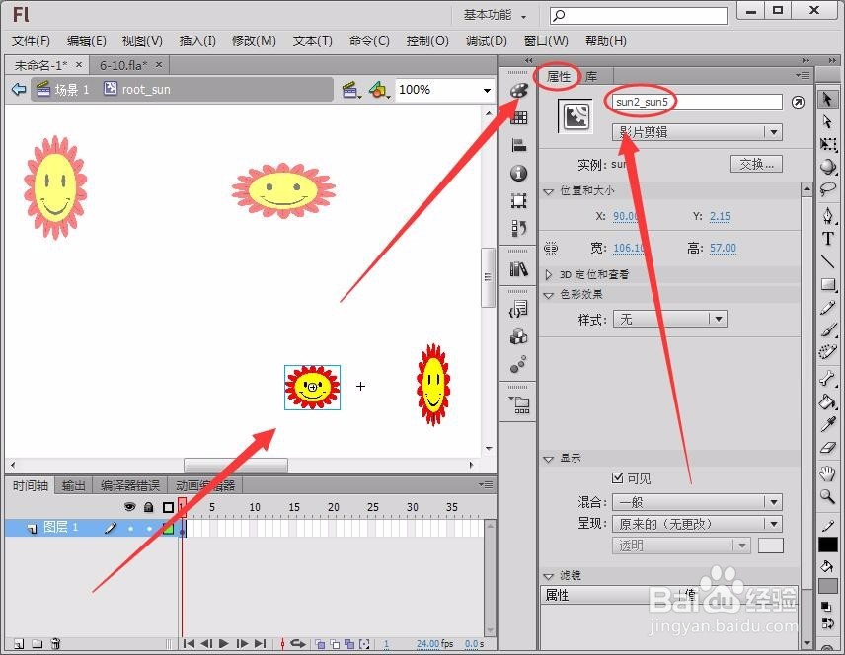Select the Free Transform tool
Screen dimensions: 845x655
[x=829, y=143]
